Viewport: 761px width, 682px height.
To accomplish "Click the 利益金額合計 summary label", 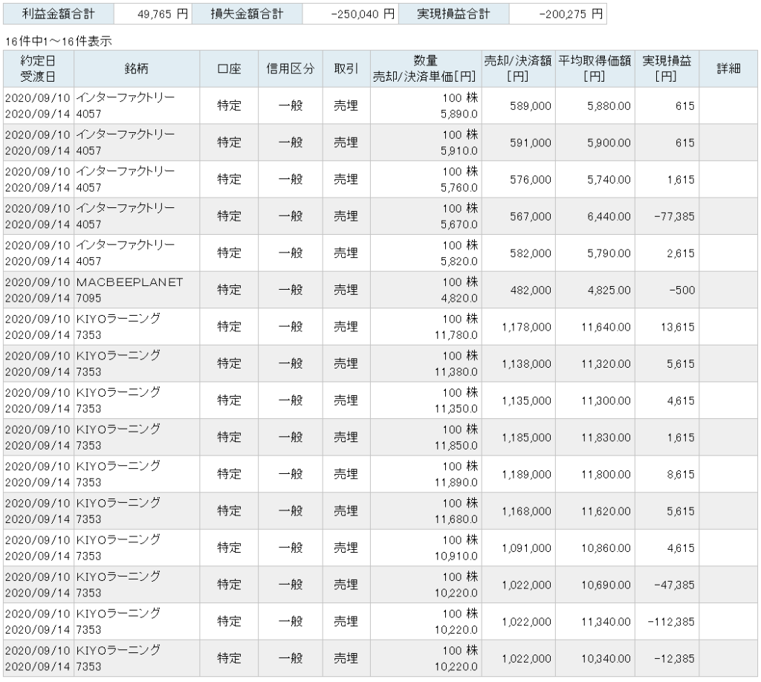I will pos(57,13).
